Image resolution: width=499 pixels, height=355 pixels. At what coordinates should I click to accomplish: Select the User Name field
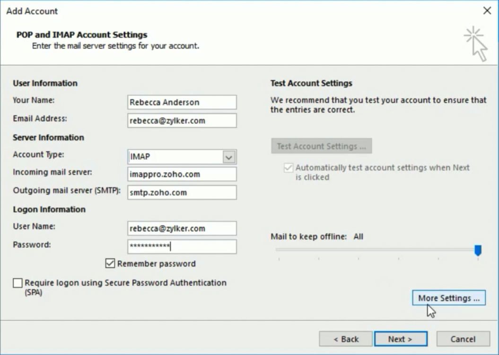tap(182, 228)
